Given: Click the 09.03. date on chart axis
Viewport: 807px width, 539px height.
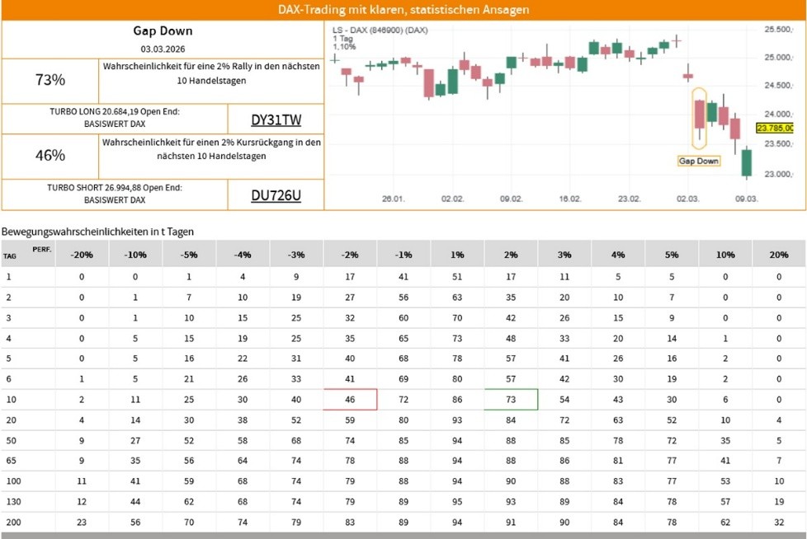Looking at the screenshot, I should [747, 199].
